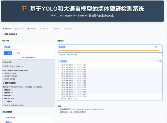Open the 历史记录 scroll icon tab
The width and height of the screenshot is (167, 123).
click(x=68, y=28)
